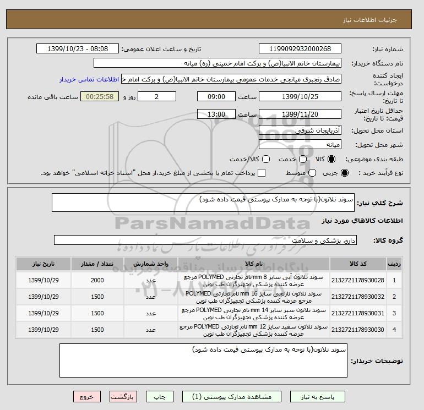Click product code 2132721178930030

pyautogui.click(x=358, y=330)
